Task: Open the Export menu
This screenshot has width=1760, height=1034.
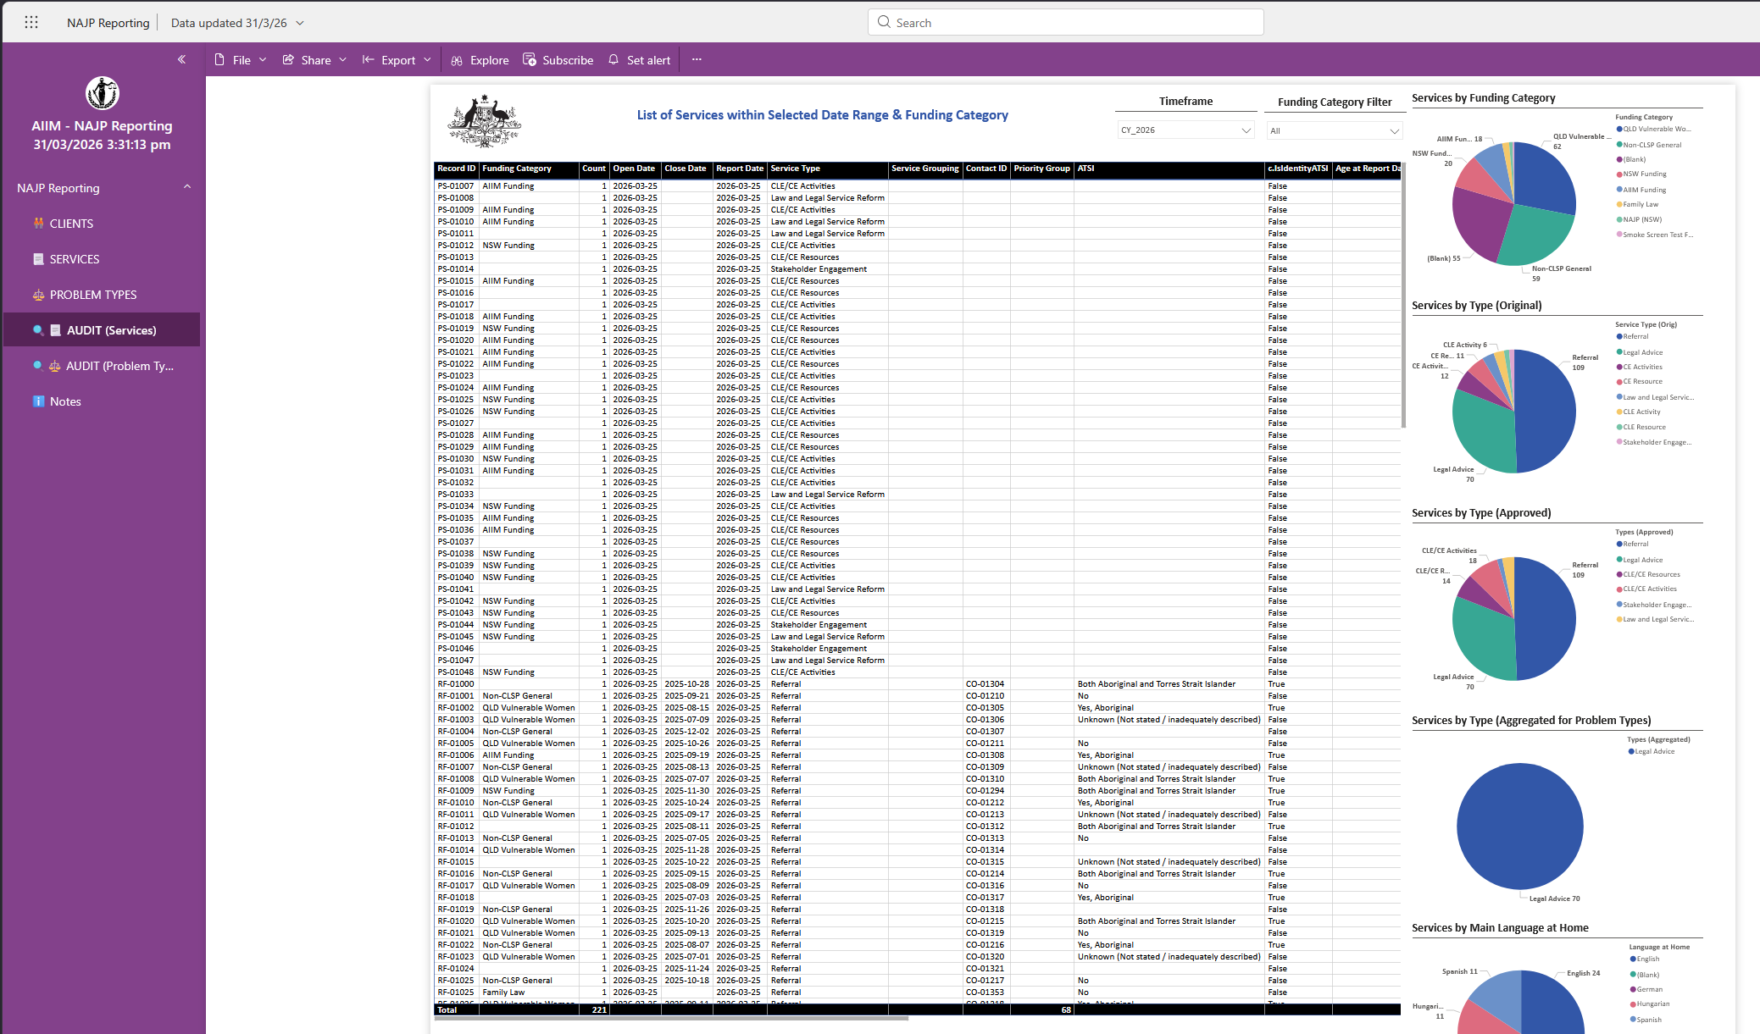Action: click(x=397, y=60)
